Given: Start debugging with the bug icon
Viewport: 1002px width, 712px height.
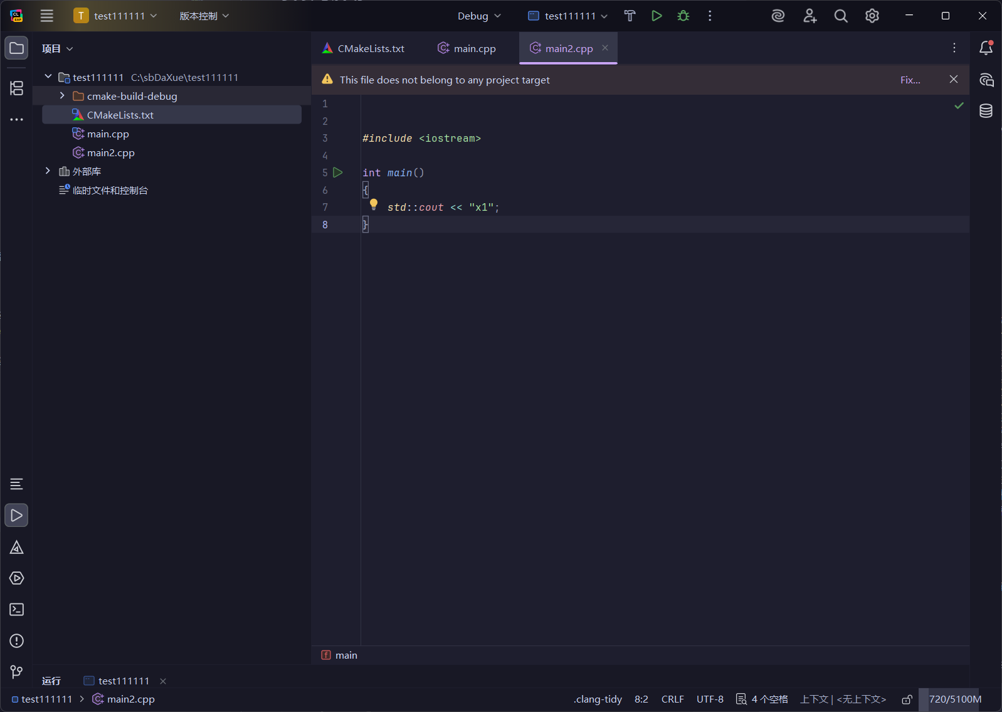Looking at the screenshot, I should (683, 16).
